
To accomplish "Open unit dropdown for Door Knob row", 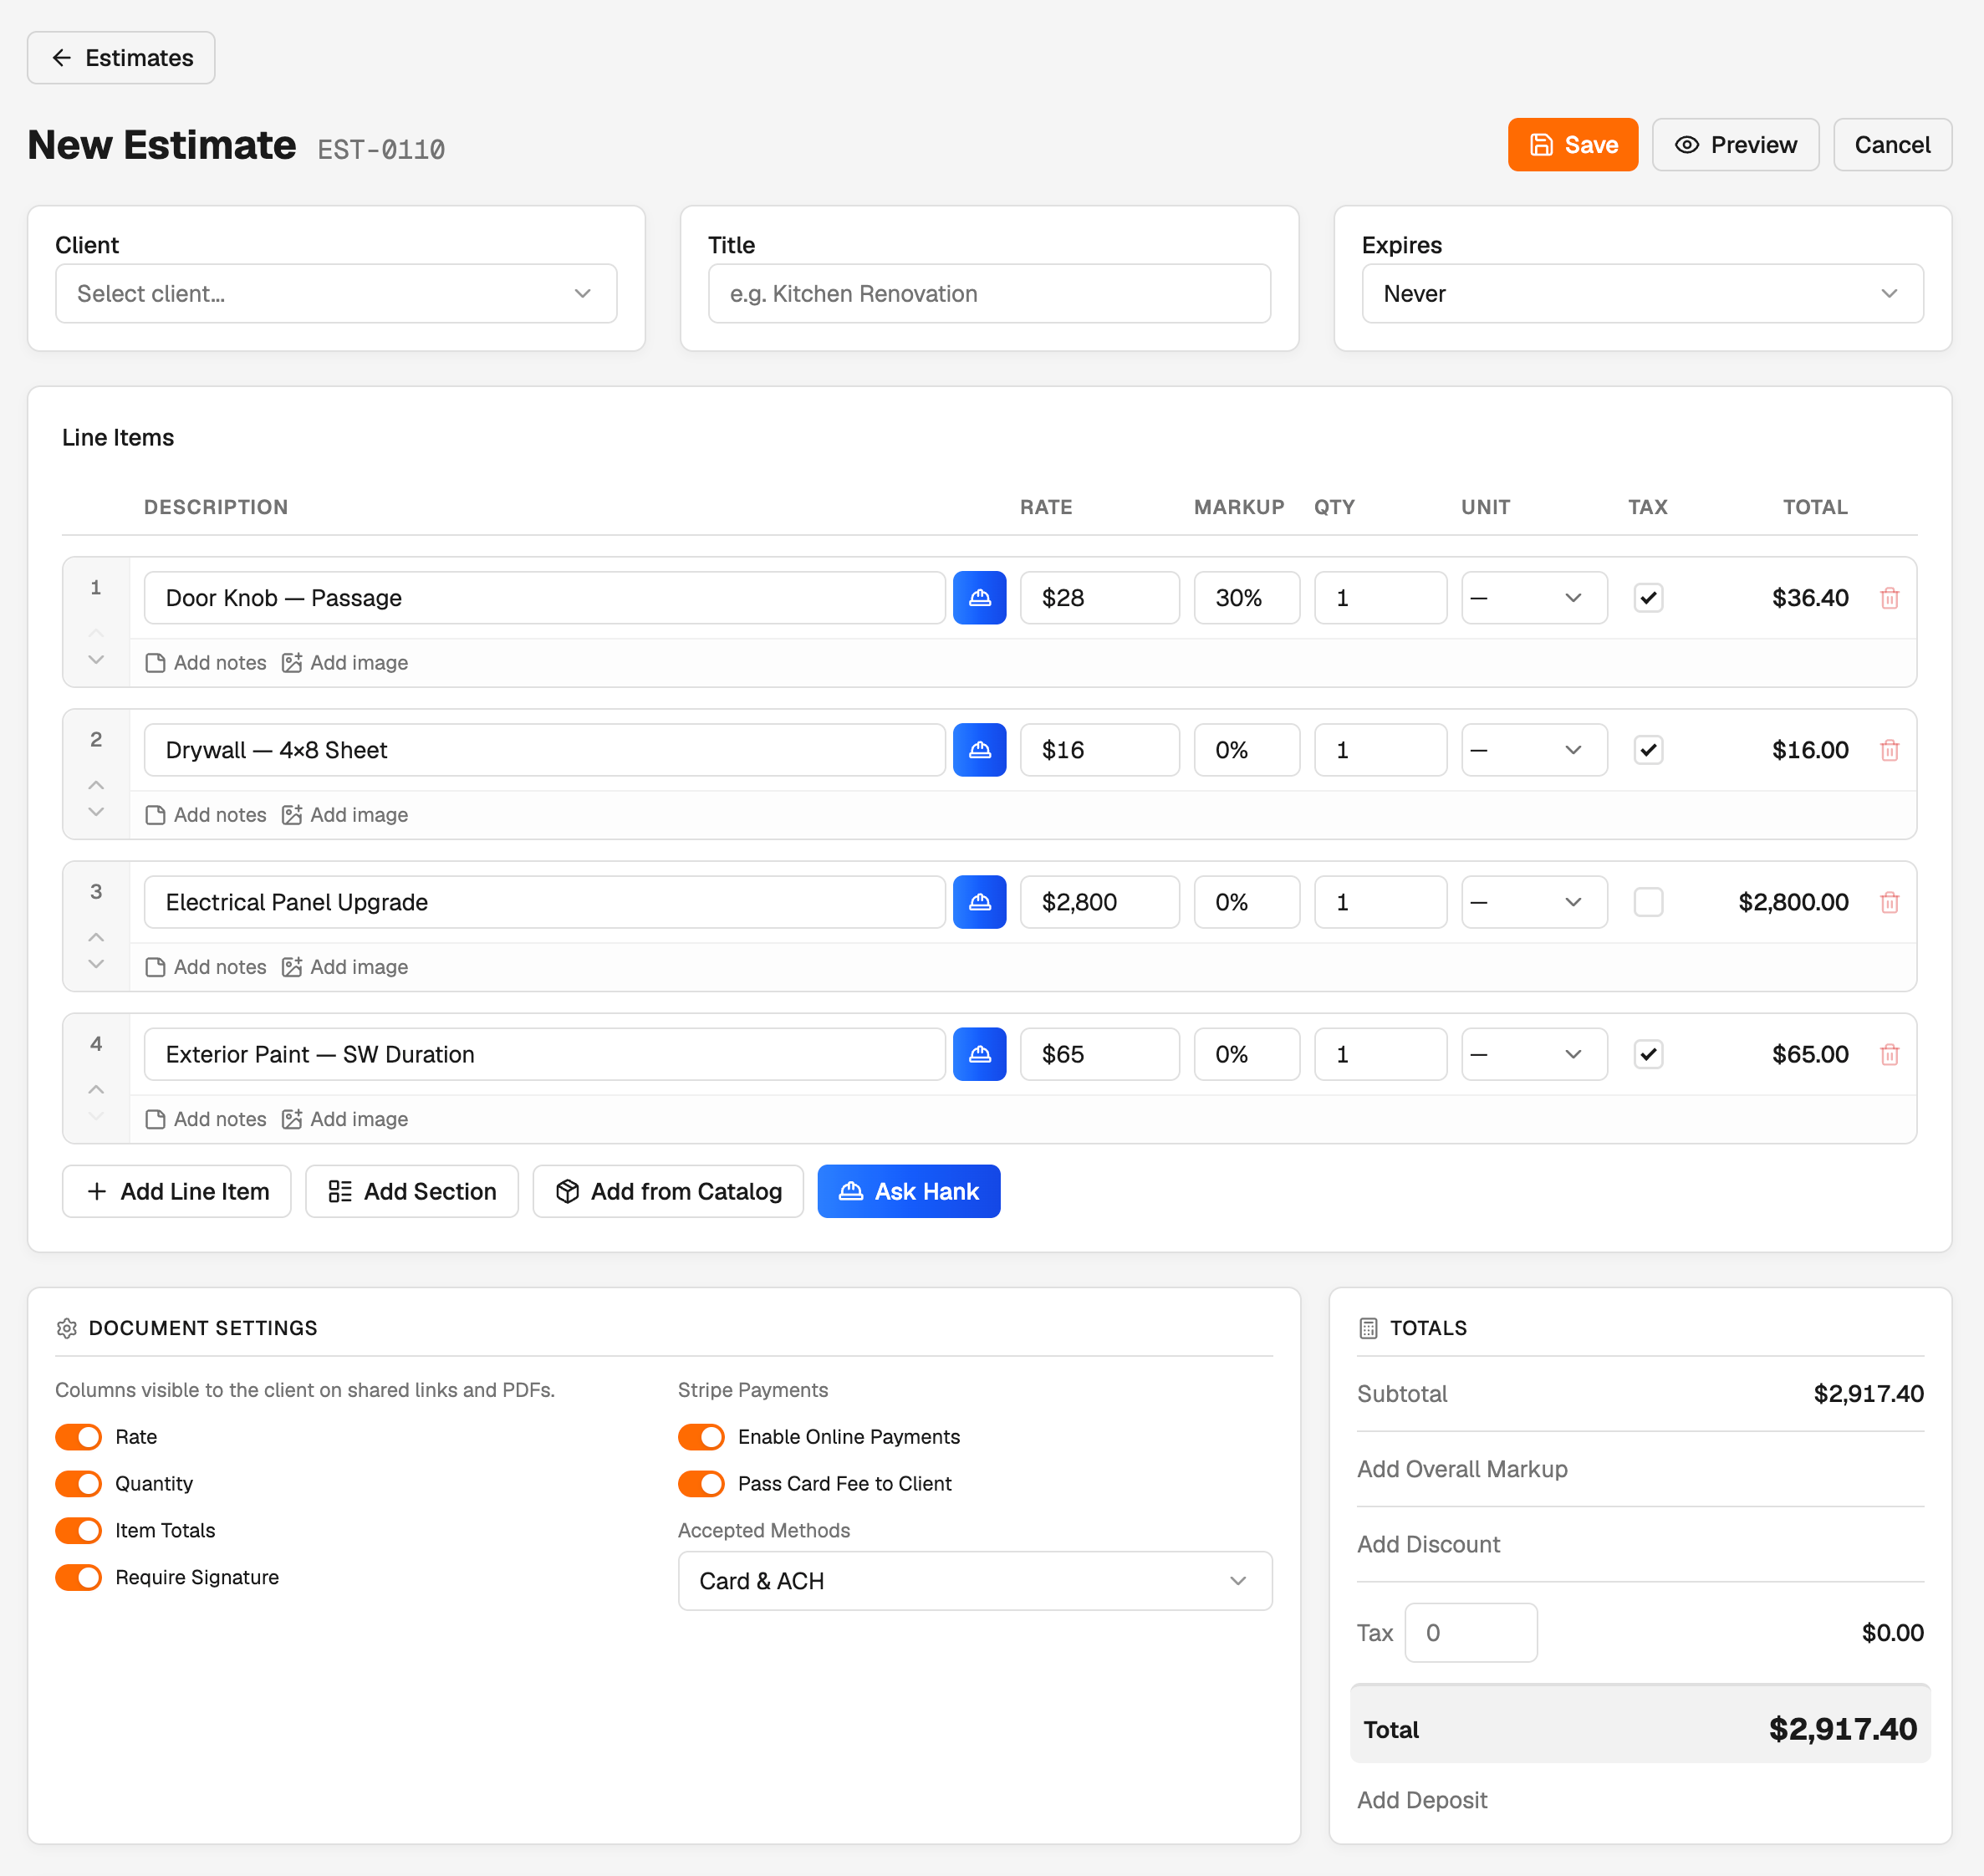I will [x=1534, y=598].
